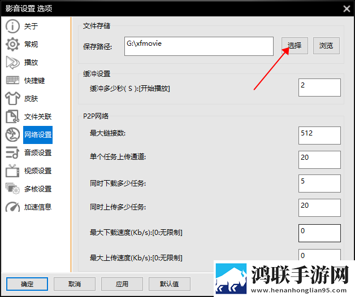Click the 视频设置 television icon
Screen dimensions: 355x297
click(12, 171)
